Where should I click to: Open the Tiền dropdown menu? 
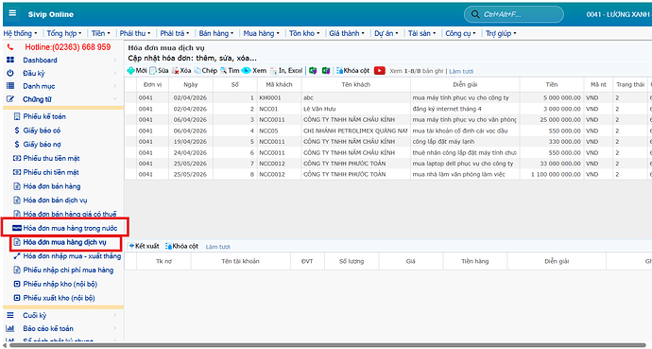pos(100,33)
